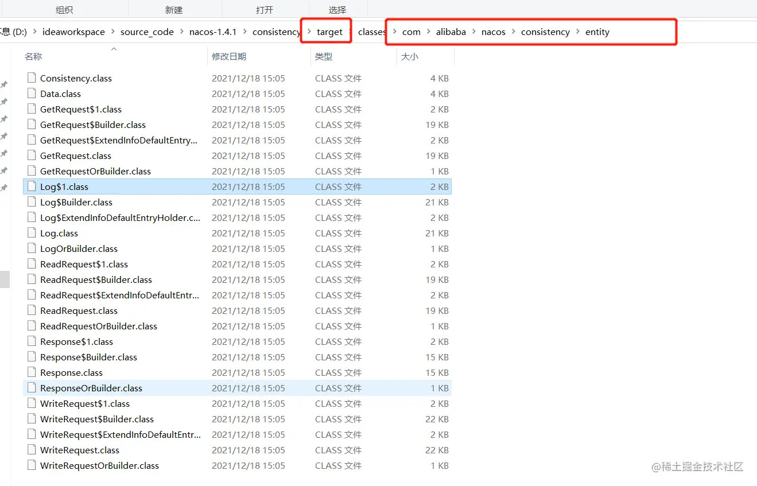Expand the chevron between alibaba and nacos
Viewport: 757px width, 486px height.
coord(473,32)
